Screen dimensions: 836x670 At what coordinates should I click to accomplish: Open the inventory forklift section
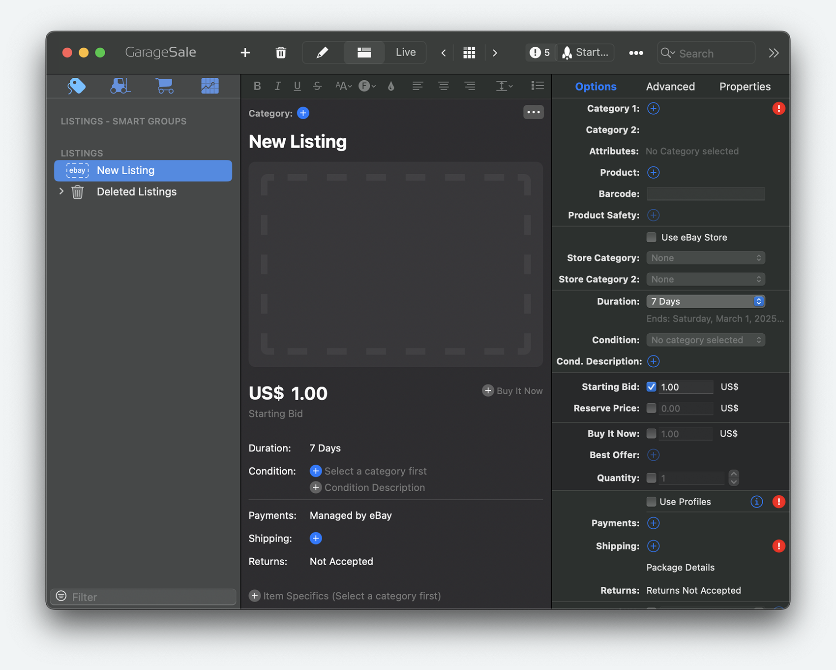120,86
